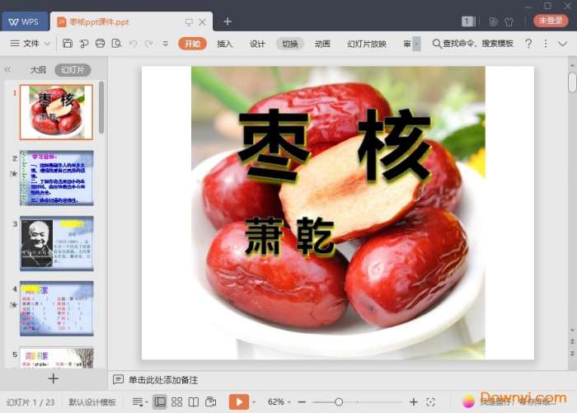Viewport: 577px width, 413px height.
Task: Open the notes display options dropdown in status bar
Action: (x=140, y=402)
